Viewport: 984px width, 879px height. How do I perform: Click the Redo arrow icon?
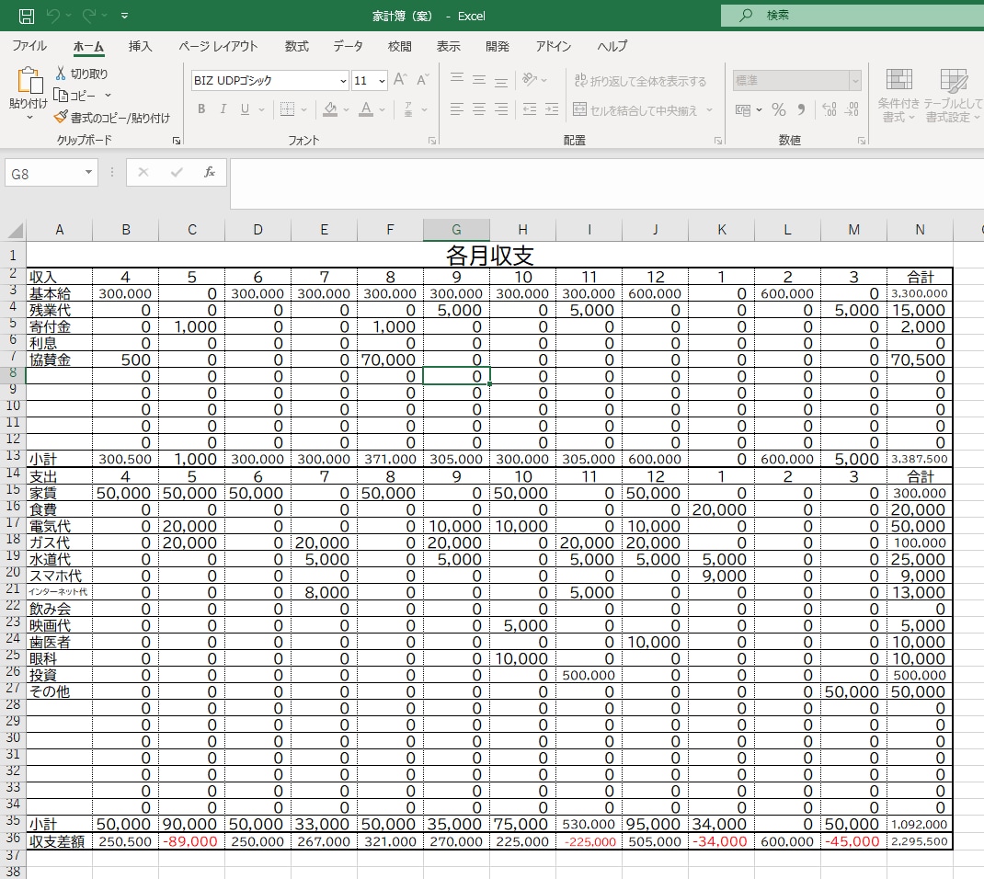tap(88, 16)
